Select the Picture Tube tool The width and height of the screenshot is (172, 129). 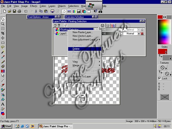pyautogui.click(x=3, y=90)
